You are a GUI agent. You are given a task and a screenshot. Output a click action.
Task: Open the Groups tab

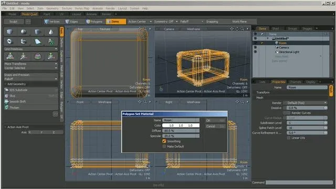click(x=292, y=28)
